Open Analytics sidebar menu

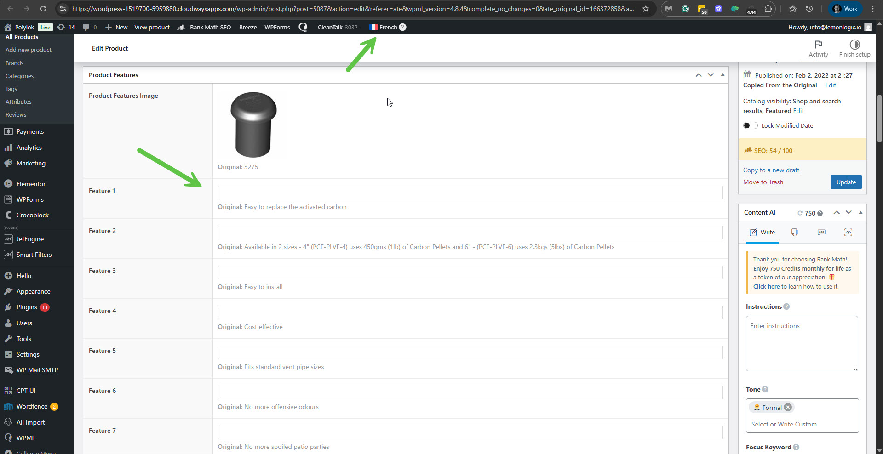click(29, 148)
